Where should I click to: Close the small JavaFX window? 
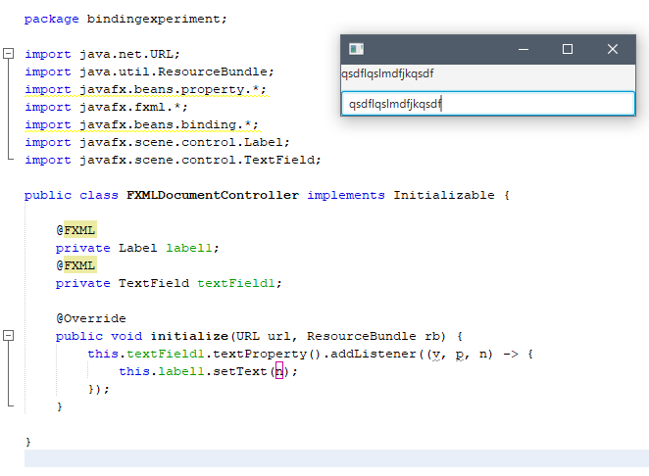(613, 49)
